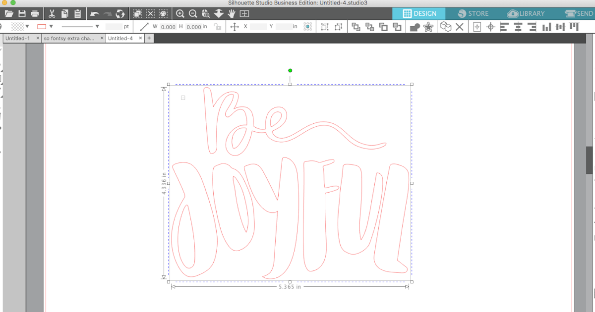Open the anchor point grid selector
Image resolution: width=595 pixels, height=312 pixels.
coord(307,26)
